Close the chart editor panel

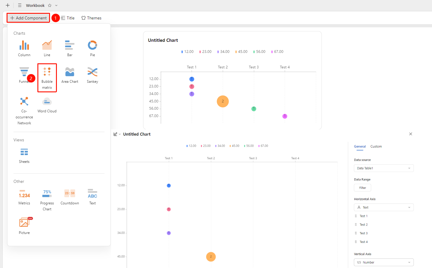point(411,134)
